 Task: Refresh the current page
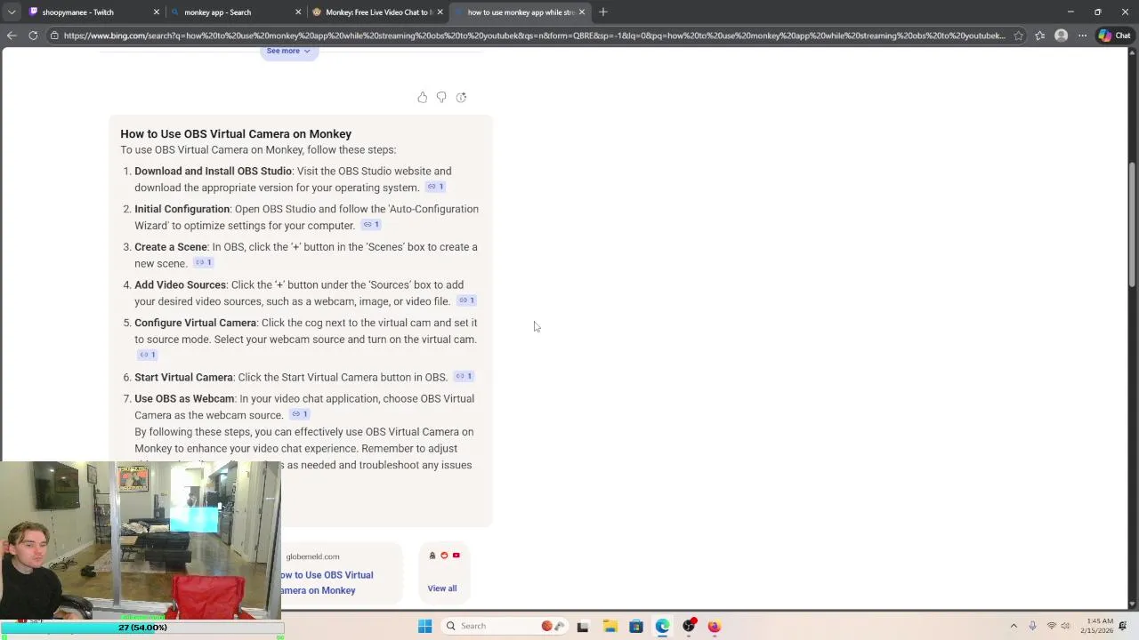(x=33, y=36)
